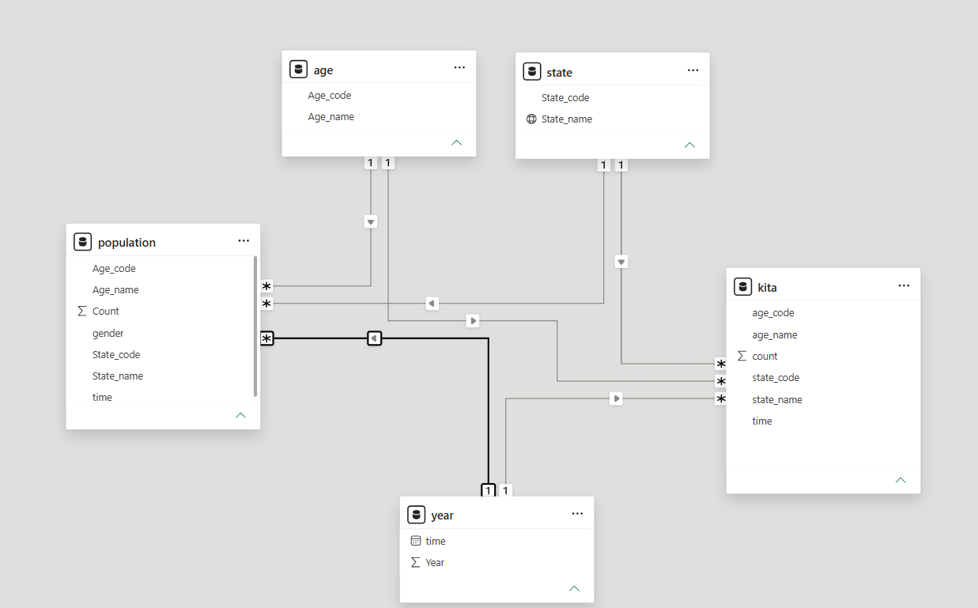Open the age table's more options menu
This screenshot has width=978, height=608.
pyautogui.click(x=459, y=68)
